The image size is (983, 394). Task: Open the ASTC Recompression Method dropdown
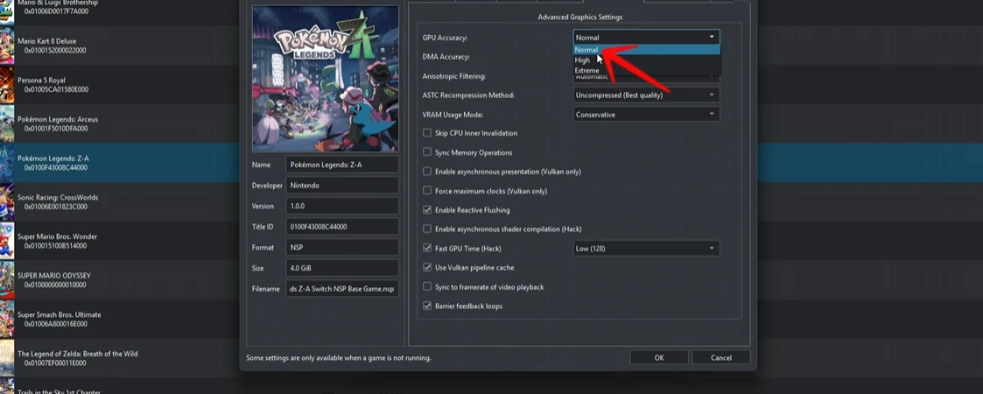pos(646,95)
